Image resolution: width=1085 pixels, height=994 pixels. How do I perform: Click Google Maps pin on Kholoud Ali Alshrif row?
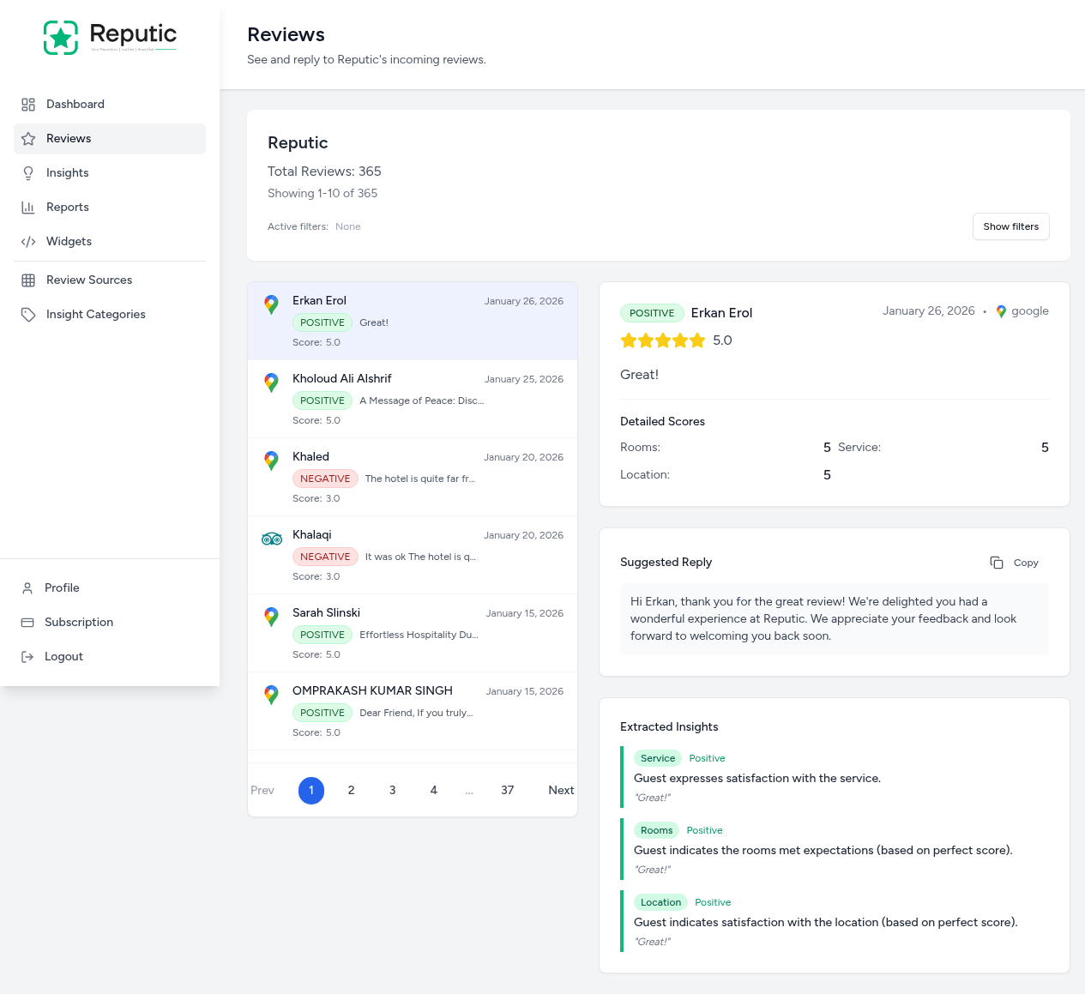(271, 383)
